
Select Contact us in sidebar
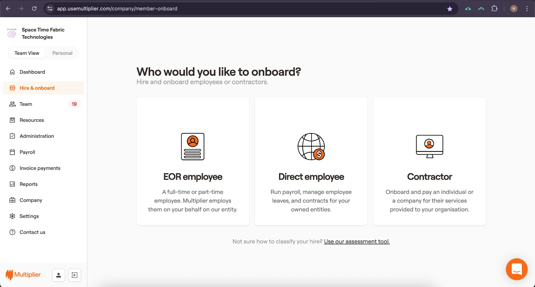click(x=43, y=232)
